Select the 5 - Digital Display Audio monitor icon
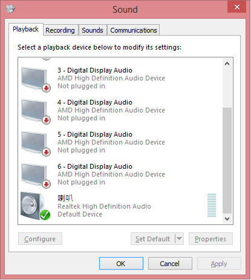The width and height of the screenshot is (251, 280). [36, 143]
